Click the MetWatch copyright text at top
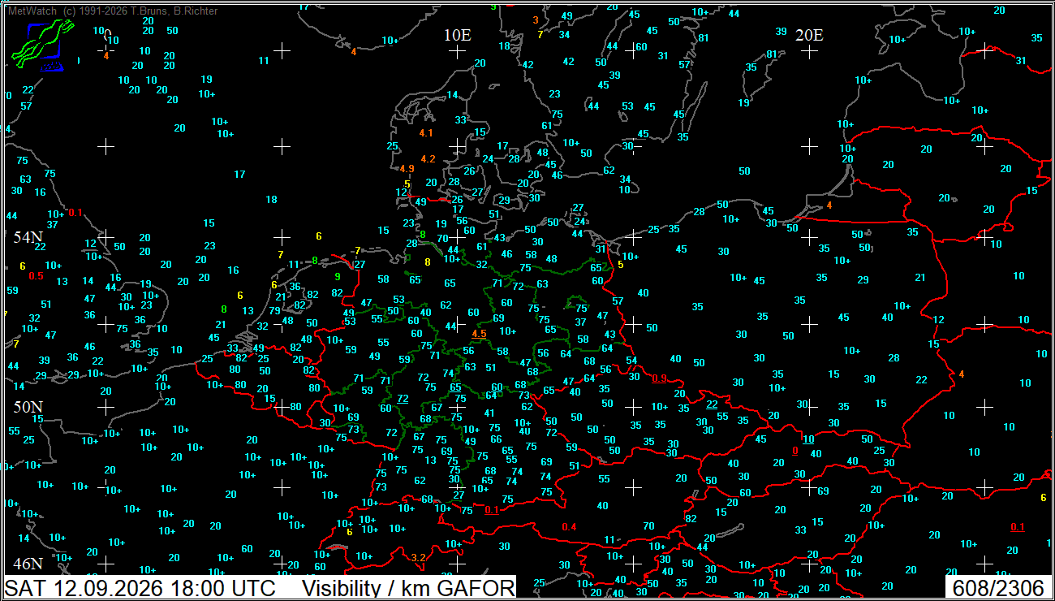Image resolution: width=1055 pixels, height=601 pixels. click(112, 11)
